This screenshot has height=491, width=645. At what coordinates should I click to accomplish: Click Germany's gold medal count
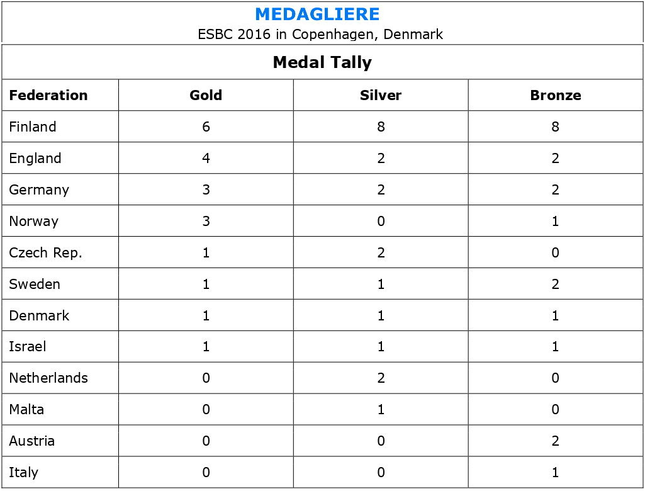coord(206,190)
